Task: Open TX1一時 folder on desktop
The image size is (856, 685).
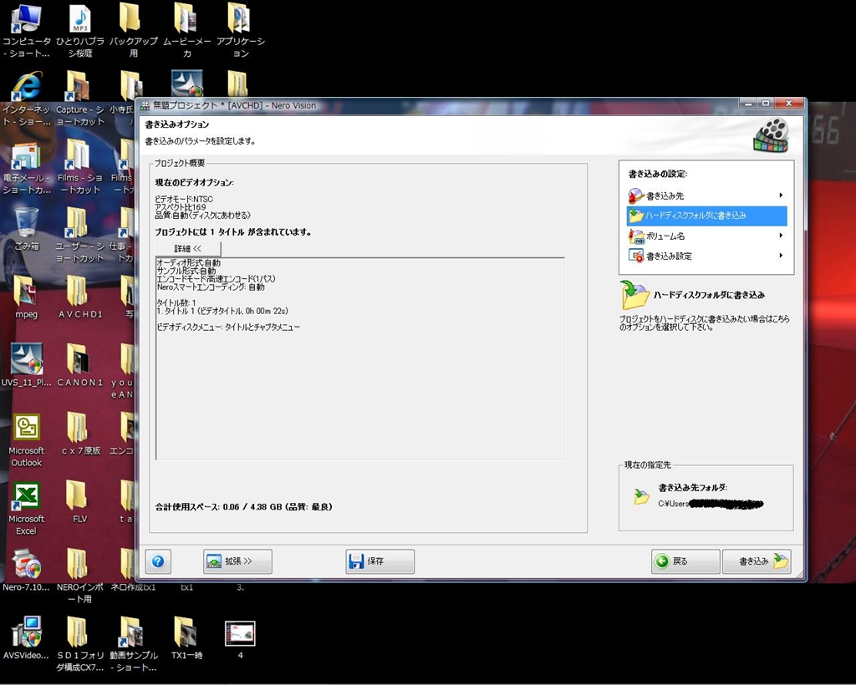Action: 186,638
